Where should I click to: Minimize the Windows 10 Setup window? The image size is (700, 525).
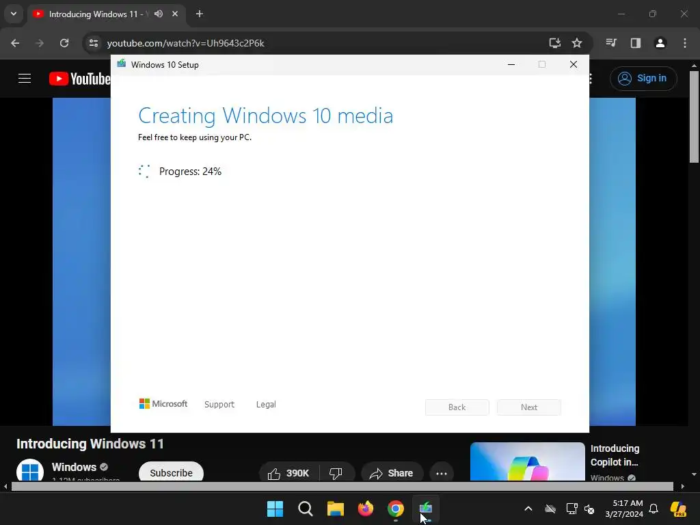(511, 65)
